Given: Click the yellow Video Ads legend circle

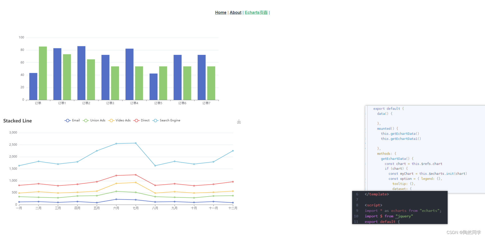Looking at the screenshot, I should click(x=111, y=120).
